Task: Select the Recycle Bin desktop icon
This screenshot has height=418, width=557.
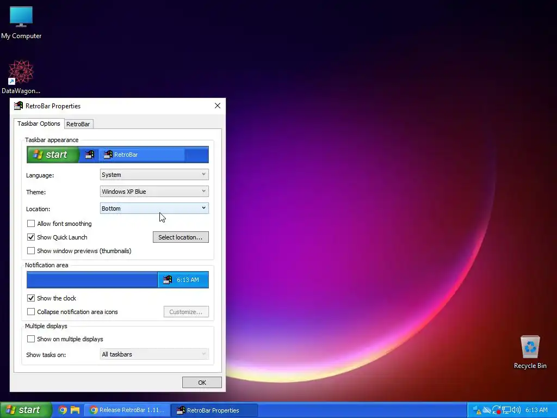Action: (530, 352)
